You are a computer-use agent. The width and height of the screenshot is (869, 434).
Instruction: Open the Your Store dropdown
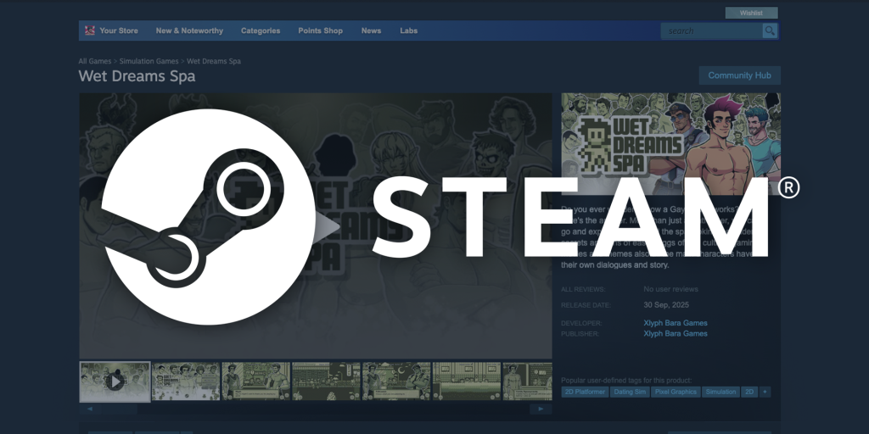pos(119,31)
